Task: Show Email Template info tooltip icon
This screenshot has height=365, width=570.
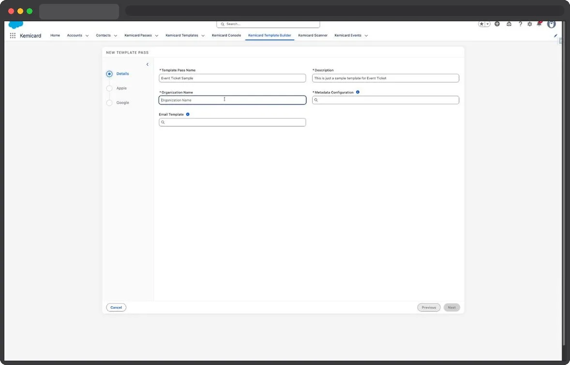Action: (188, 115)
